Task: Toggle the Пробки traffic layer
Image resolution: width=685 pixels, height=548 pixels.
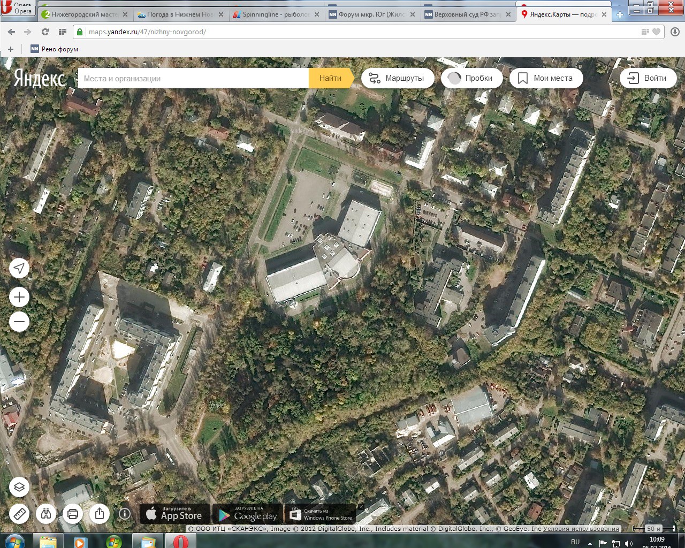Action: pos(472,78)
